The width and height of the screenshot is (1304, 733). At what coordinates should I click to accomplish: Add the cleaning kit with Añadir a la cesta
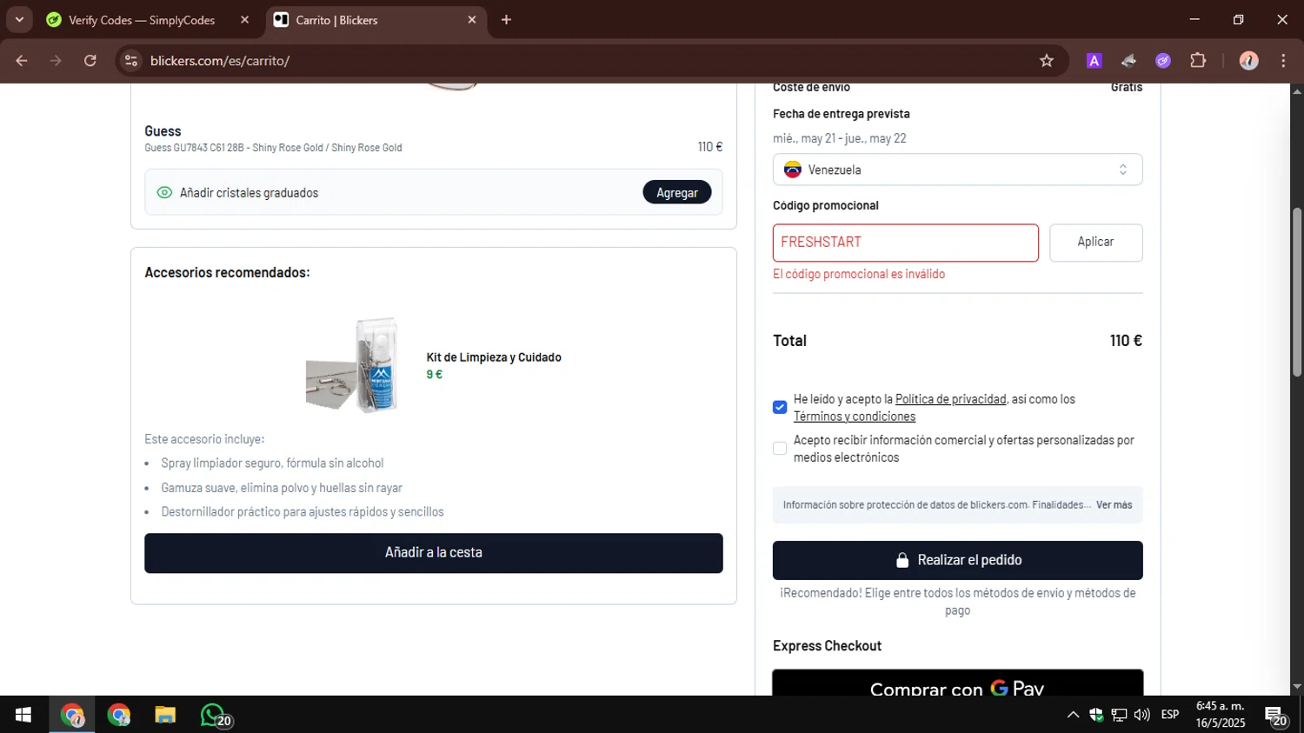(x=434, y=553)
